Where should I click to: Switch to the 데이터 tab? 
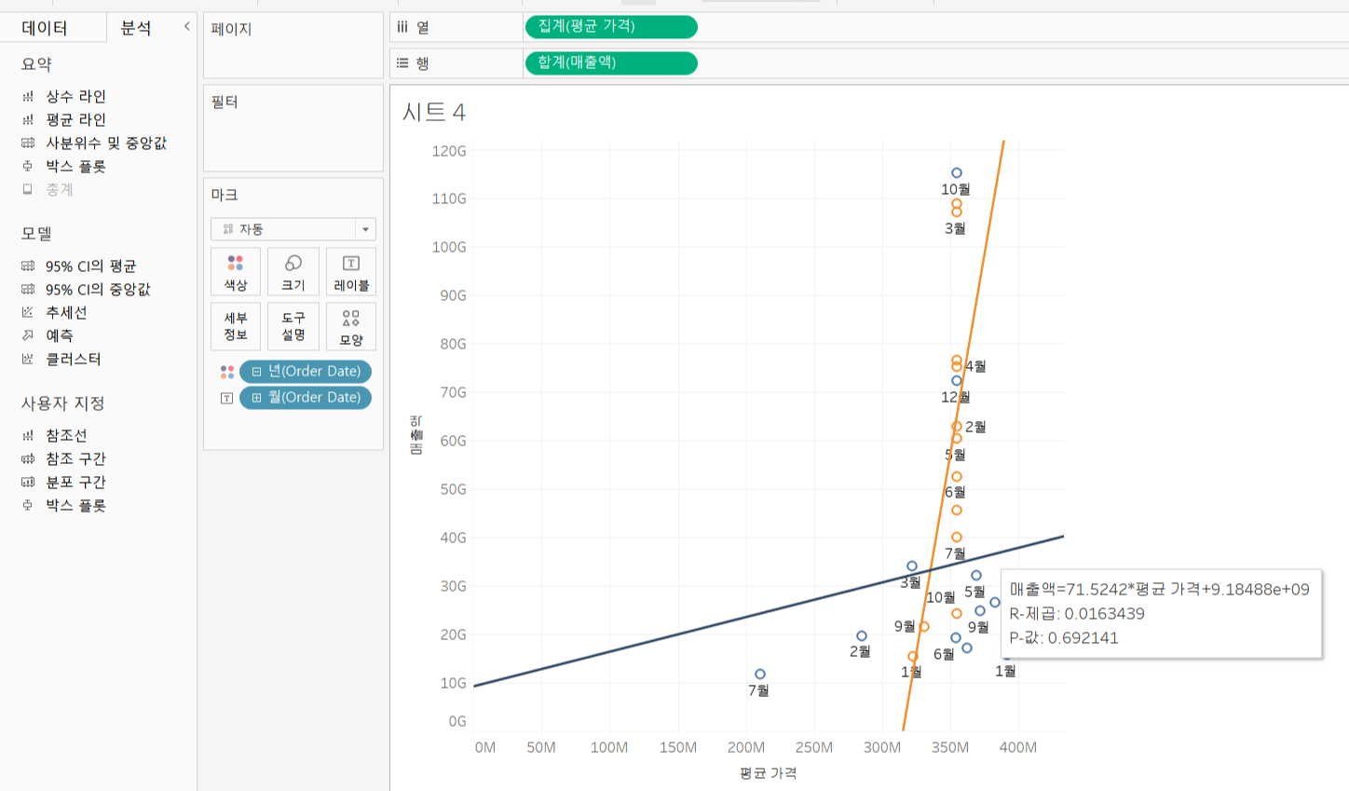45,28
